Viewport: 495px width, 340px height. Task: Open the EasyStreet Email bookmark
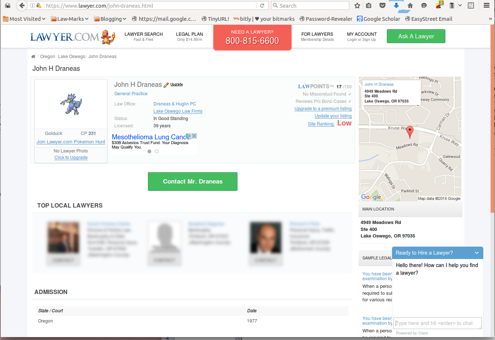(x=429, y=19)
